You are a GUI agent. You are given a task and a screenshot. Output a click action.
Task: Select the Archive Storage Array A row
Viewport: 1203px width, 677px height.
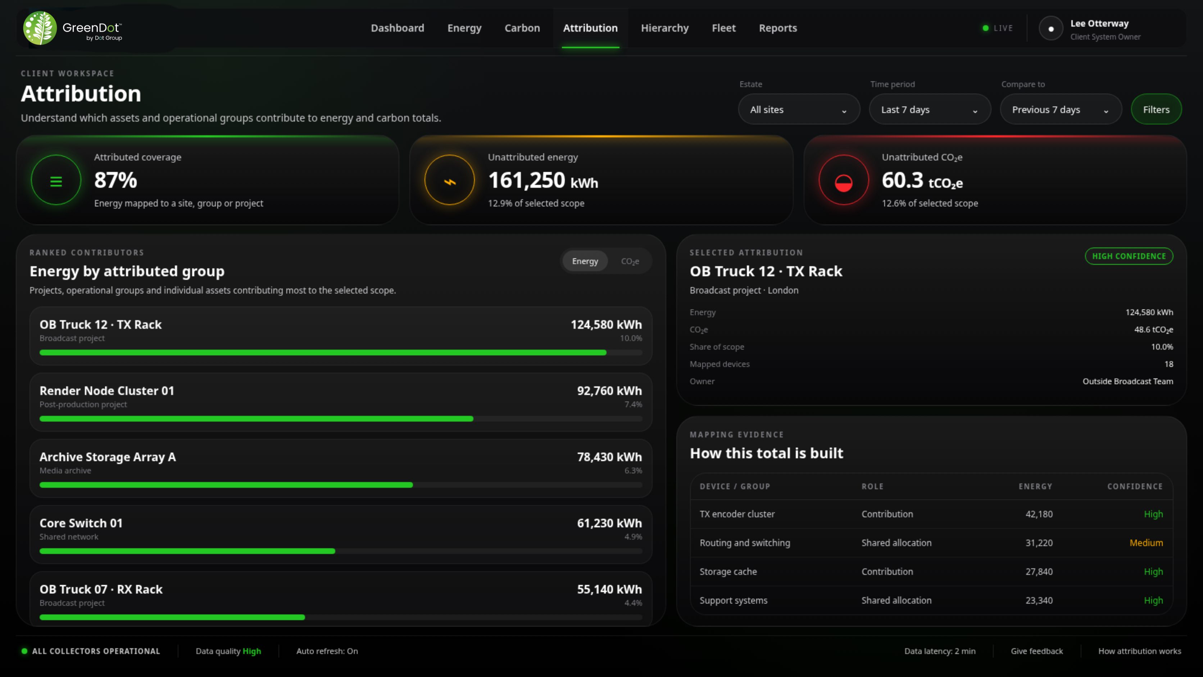(341, 468)
